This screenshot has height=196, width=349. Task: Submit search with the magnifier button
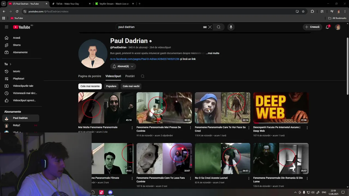point(219,27)
